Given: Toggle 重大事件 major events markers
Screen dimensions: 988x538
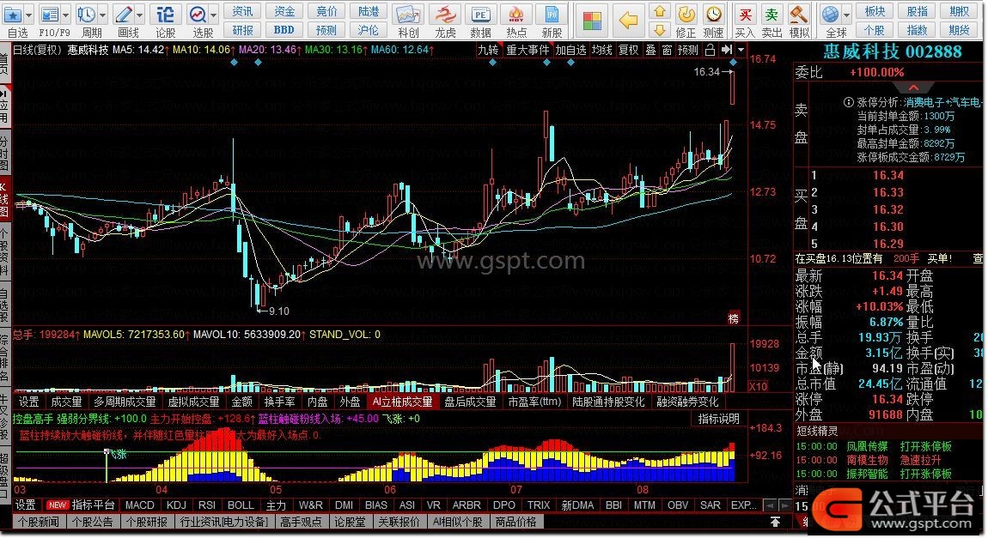Looking at the screenshot, I should tap(528, 50).
